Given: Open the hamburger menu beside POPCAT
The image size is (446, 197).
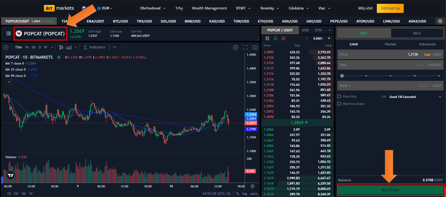Looking at the screenshot, I should point(9,33).
